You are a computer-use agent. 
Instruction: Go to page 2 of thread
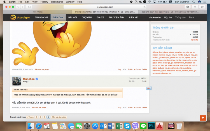[x=40, y=117]
